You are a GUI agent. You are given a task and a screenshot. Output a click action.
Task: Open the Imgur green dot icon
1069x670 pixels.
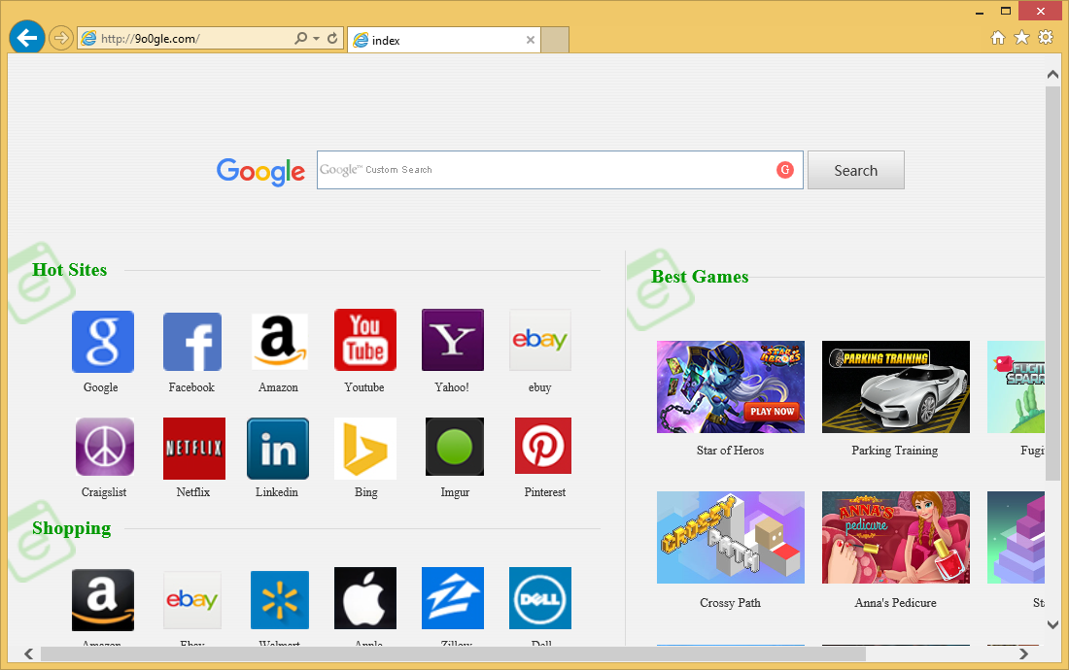[455, 447]
